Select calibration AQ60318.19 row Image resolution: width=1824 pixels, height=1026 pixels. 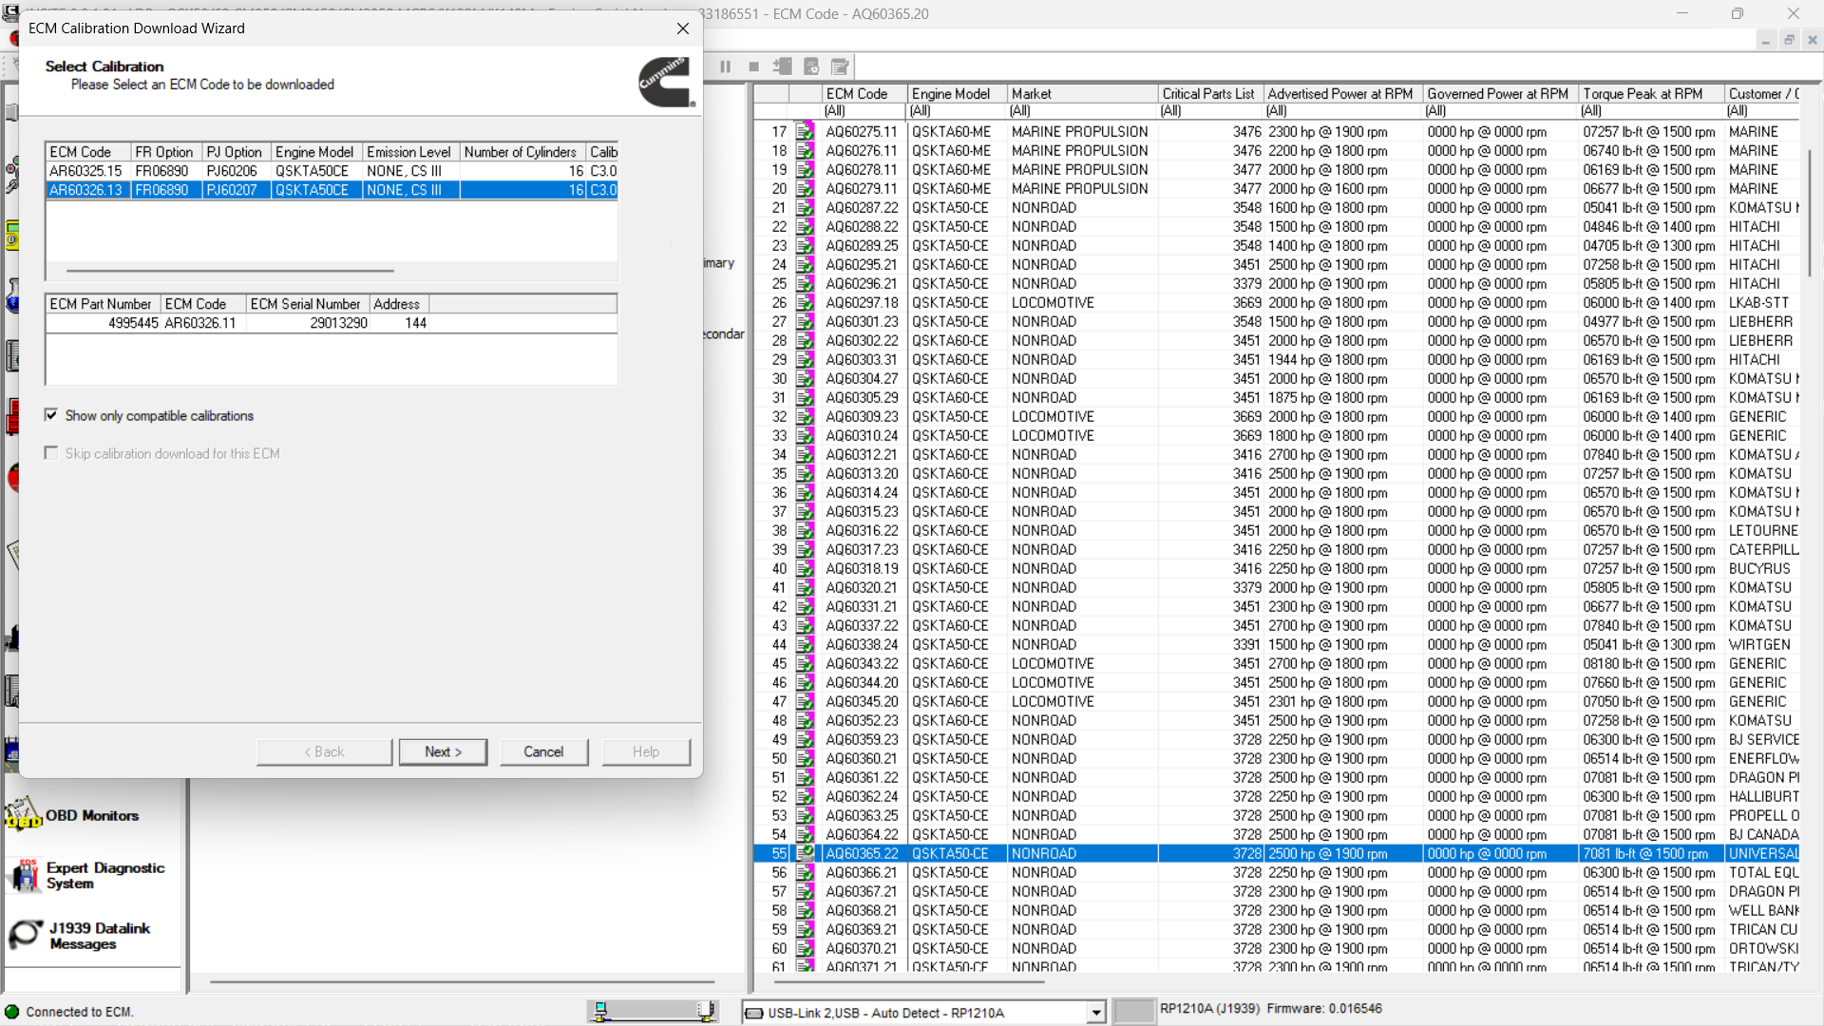(x=1278, y=569)
